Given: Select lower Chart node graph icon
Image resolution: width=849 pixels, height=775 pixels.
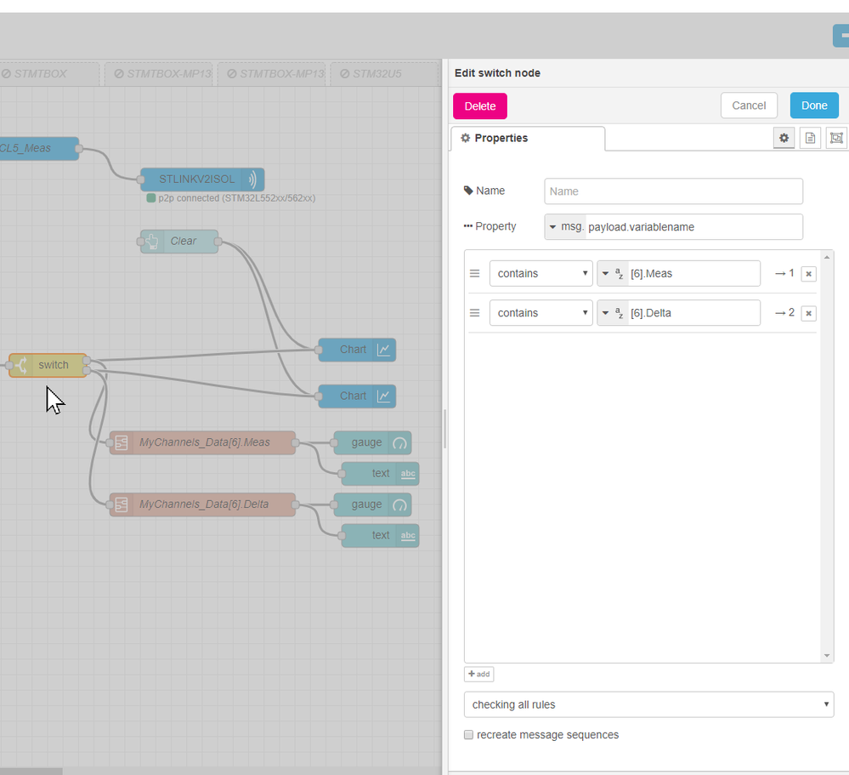Looking at the screenshot, I should 383,396.
